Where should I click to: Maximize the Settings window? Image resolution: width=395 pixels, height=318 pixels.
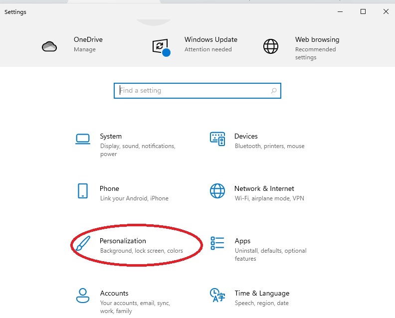(x=363, y=11)
